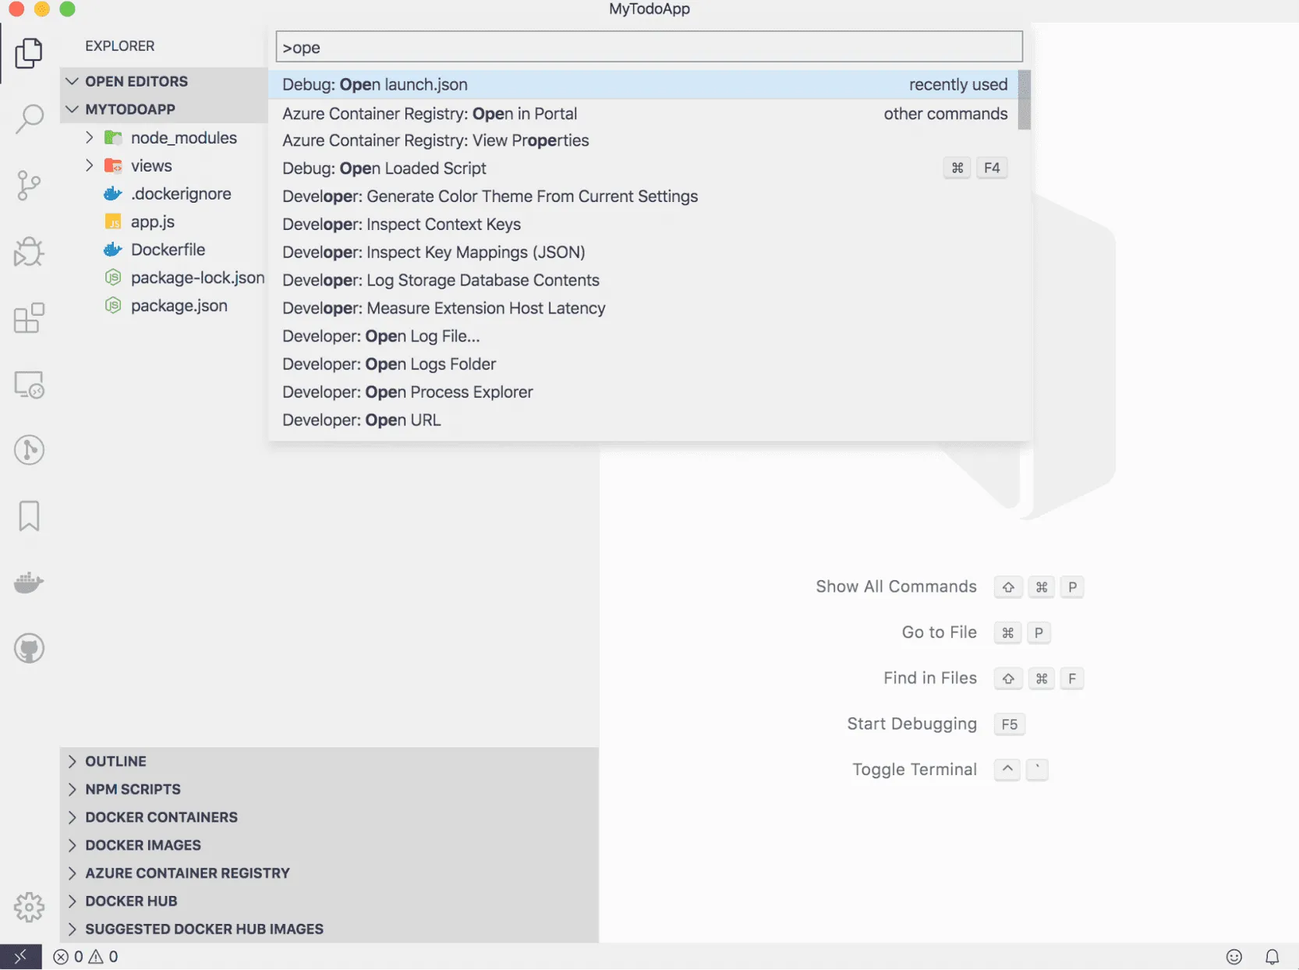Expand the node_modules folder chevron

(x=90, y=137)
